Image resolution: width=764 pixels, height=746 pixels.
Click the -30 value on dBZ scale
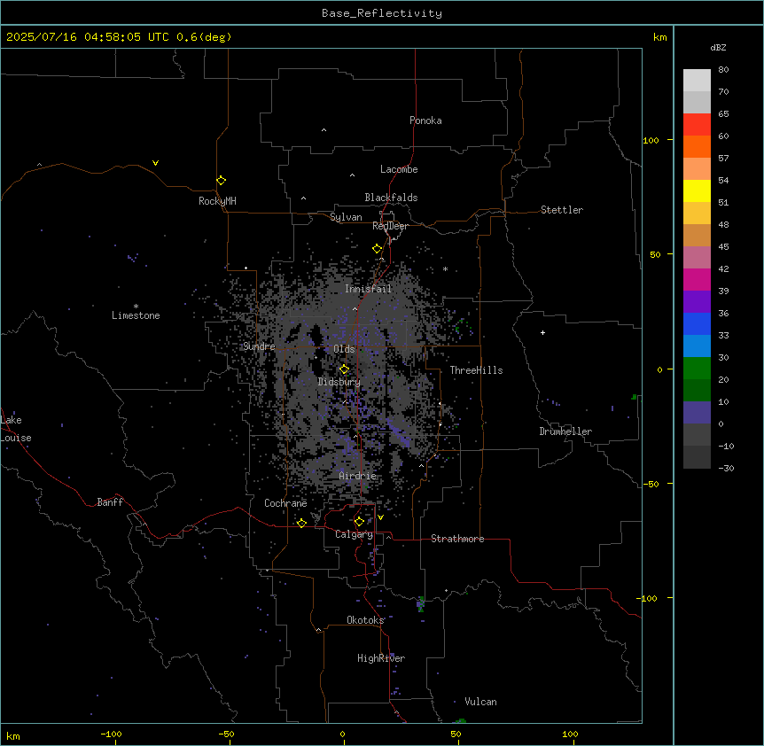tap(726, 468)
